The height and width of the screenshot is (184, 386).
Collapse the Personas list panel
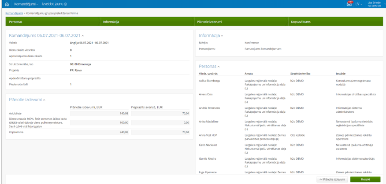point(218,67)
